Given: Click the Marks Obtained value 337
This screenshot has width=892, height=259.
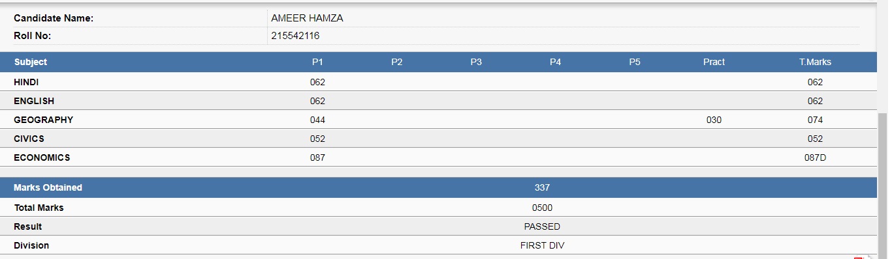Looking at the screenshot, I should (x=542, y=187).
